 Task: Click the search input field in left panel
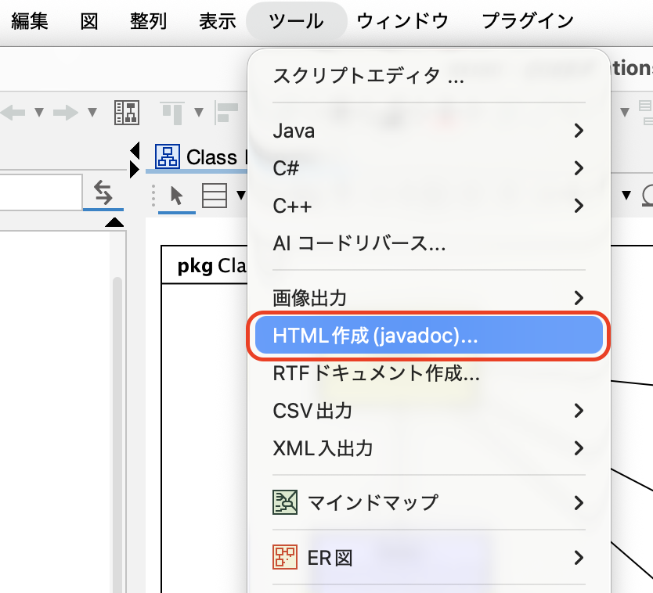[x=39, y=192]
